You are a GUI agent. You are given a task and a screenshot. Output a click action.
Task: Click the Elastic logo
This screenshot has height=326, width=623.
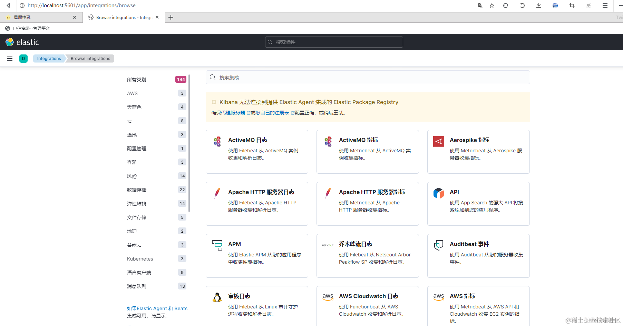click(x=22, y=42)
